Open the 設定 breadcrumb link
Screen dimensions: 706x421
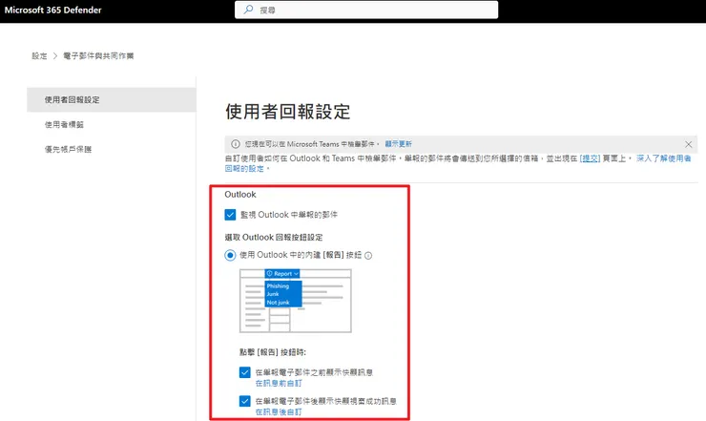(39, 56)
